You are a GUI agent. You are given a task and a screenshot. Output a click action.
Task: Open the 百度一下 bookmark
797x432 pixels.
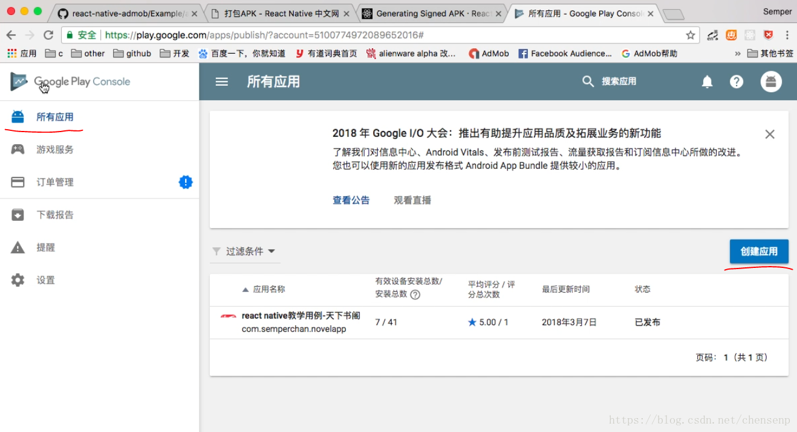coord(242,54)
